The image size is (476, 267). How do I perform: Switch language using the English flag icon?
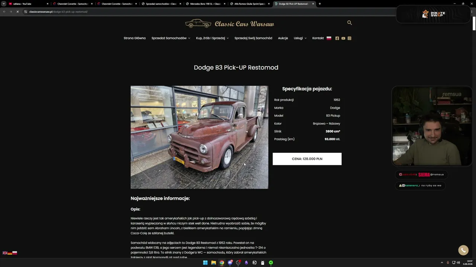coord(5,253)
